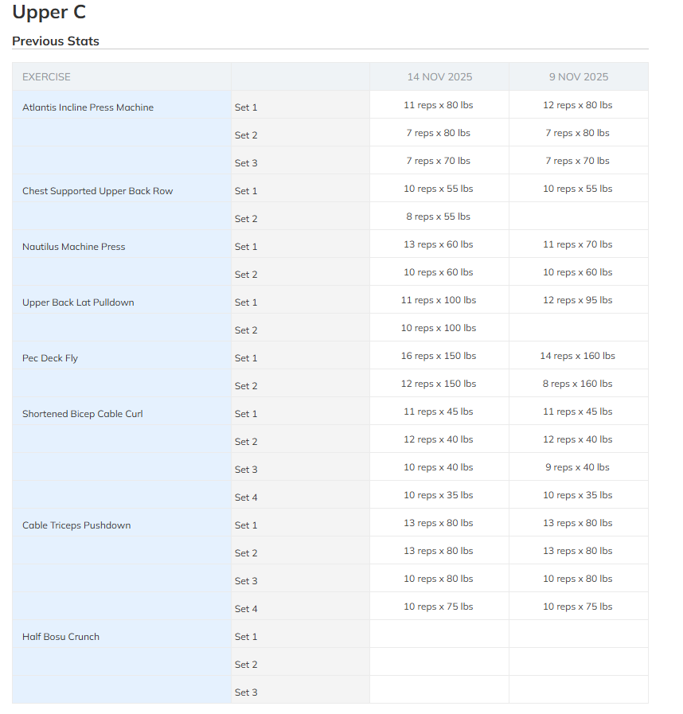Select the Half Bosu Crunch exercise

(x=60, y=637)
